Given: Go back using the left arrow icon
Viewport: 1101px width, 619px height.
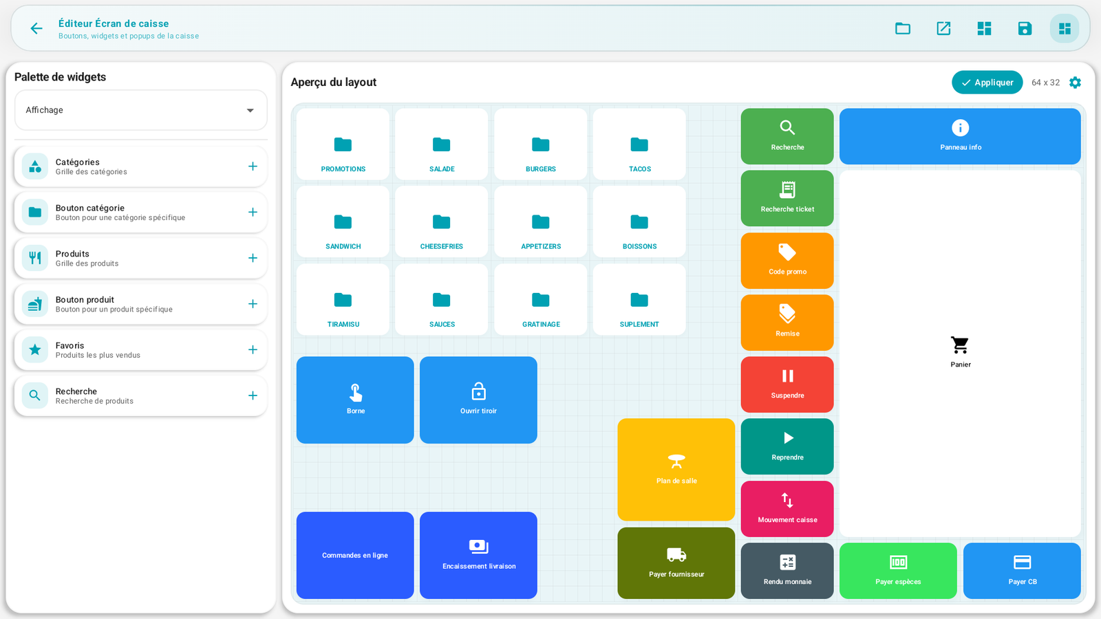Looking at the screenshot, I should [36, 28].
